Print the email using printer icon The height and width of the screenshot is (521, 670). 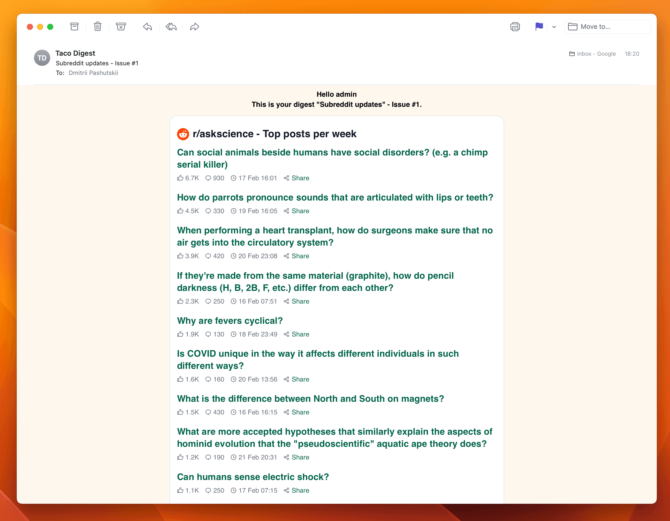pyautogui.click(x=515, y=27)
